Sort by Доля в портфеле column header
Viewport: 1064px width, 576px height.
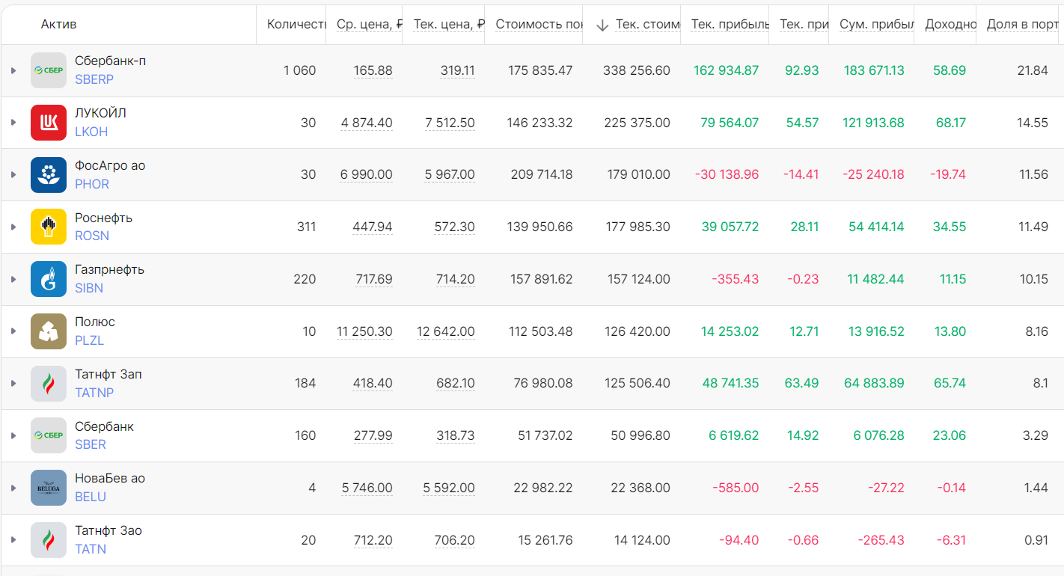(x=1022, y=25)
